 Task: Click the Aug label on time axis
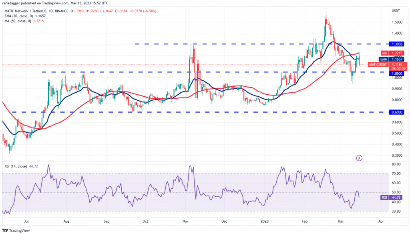coord(66,221)
